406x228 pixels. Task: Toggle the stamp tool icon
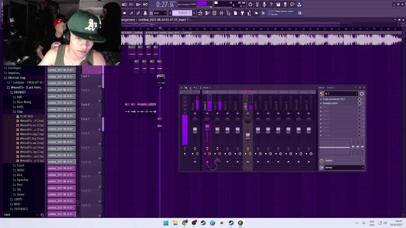tap(145, 13)
